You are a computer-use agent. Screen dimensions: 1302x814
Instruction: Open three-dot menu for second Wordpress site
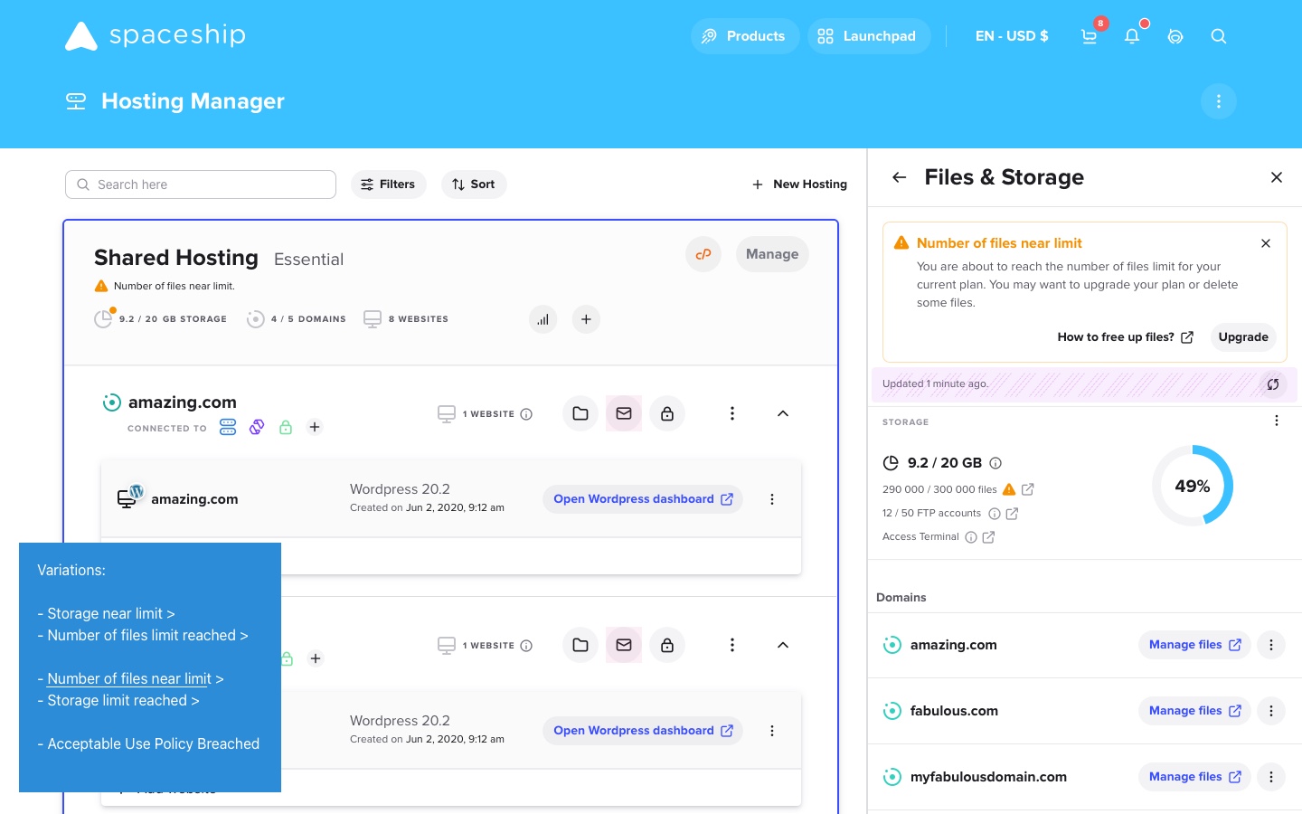coord(772,731)
